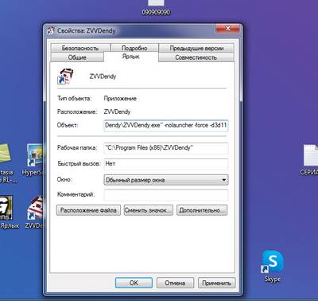Confirm with the OK button
Image resolution: width=318 pixels, height=301 pixels.
point(134,283)
